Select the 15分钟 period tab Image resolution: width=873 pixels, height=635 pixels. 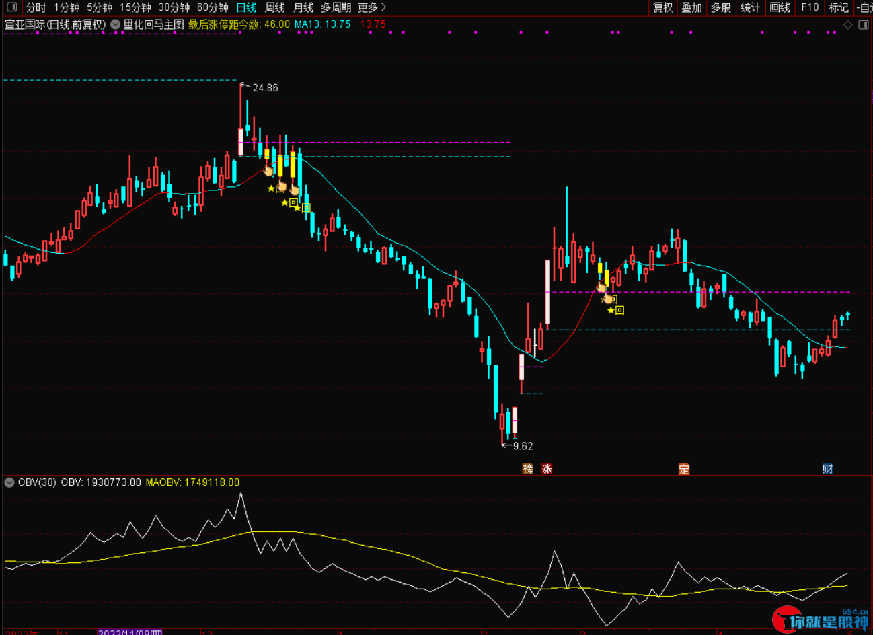pos(135,7)
